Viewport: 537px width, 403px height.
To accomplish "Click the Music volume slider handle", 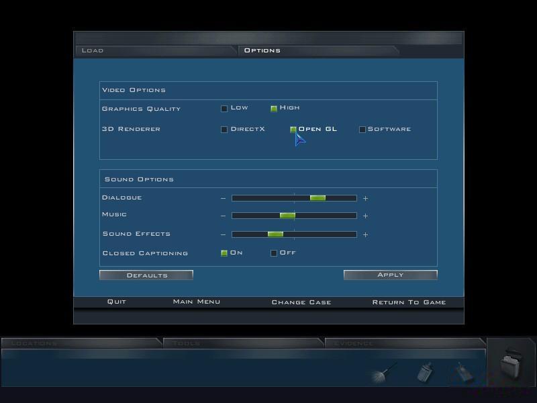I will pos(287,216).
